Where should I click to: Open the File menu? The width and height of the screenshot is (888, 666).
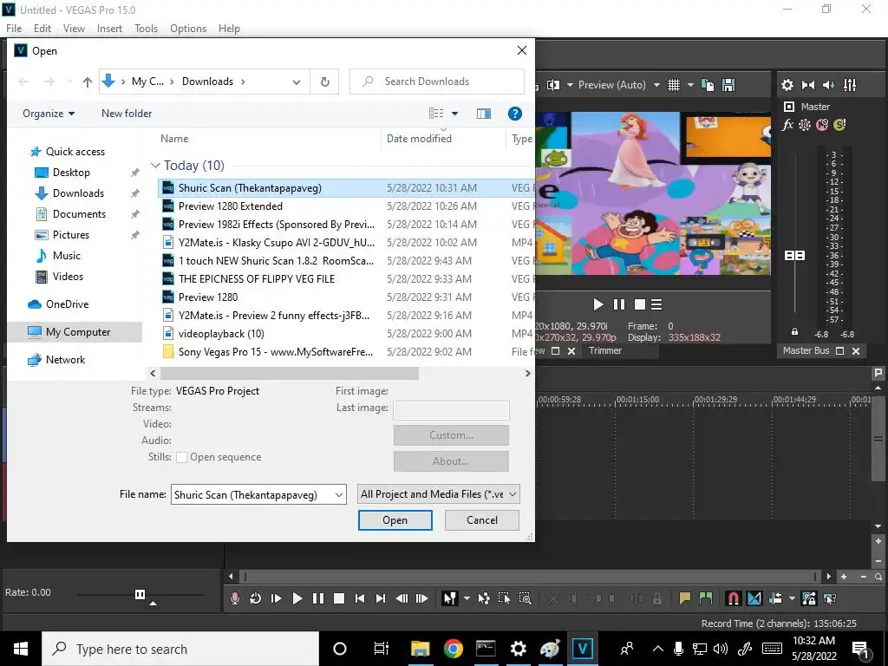tap(14, 29)
